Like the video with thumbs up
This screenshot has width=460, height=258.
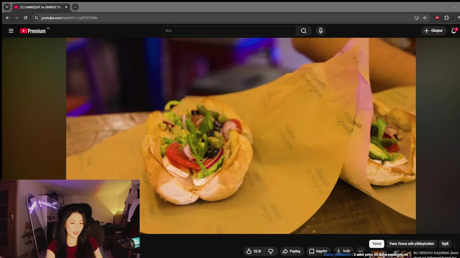[253, 251]
